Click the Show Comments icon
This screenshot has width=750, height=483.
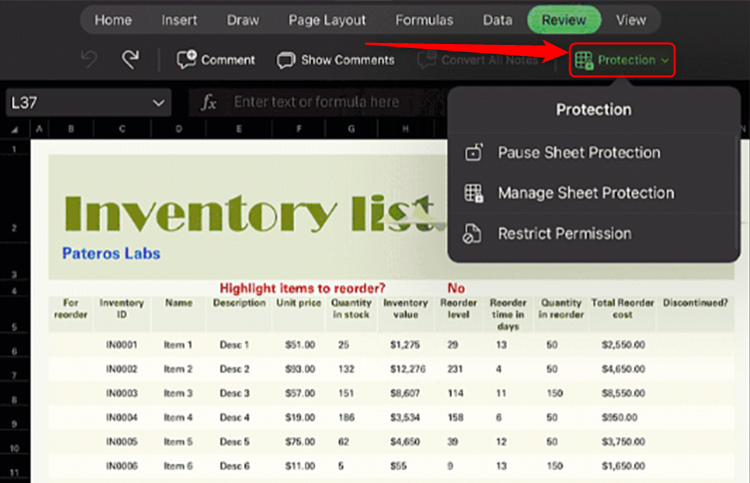point(286,60)
